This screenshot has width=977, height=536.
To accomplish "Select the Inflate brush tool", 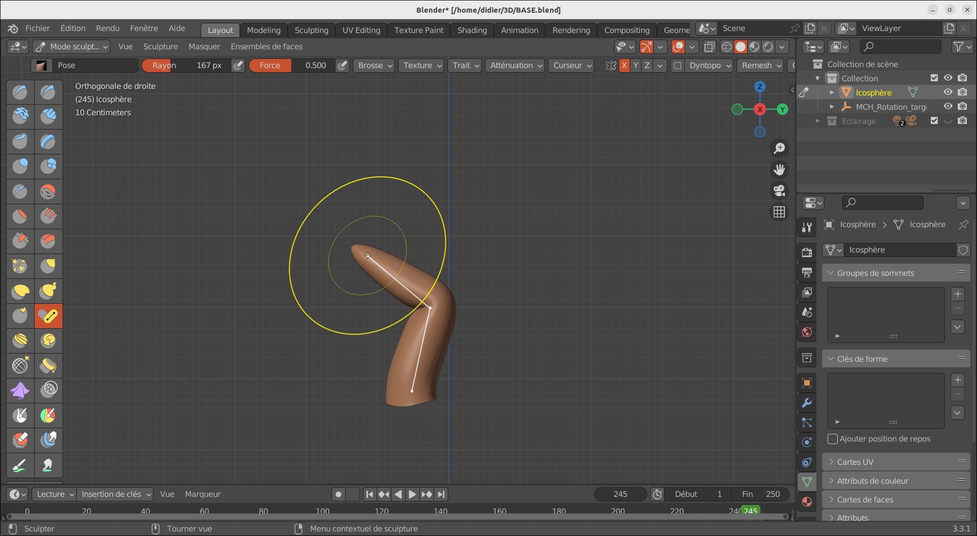I will coord(20,167).
